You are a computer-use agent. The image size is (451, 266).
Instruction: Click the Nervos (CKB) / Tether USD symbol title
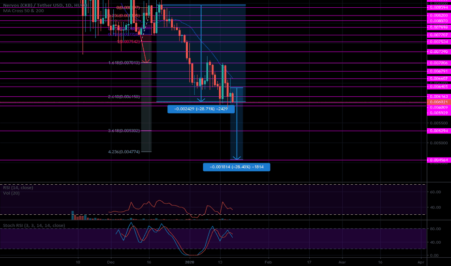(45, 5)
